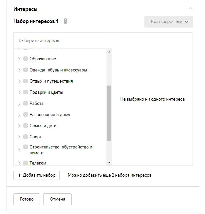The height and width of the screenshot is (214, 205).
Task: Click the Отмена button
Action: click(57, 199)
